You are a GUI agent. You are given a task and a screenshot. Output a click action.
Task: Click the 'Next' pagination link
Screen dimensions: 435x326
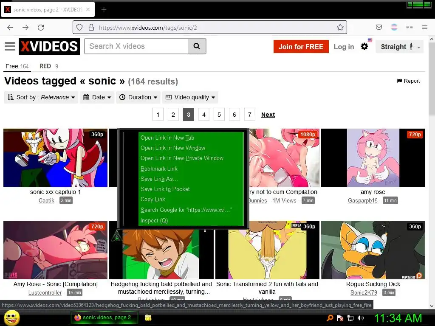point(268,115)
